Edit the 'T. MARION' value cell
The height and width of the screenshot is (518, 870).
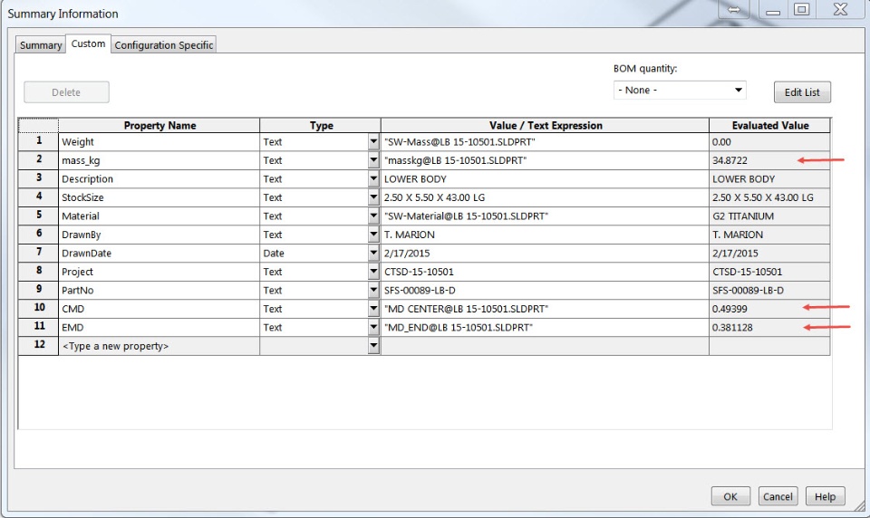point(545,235)
